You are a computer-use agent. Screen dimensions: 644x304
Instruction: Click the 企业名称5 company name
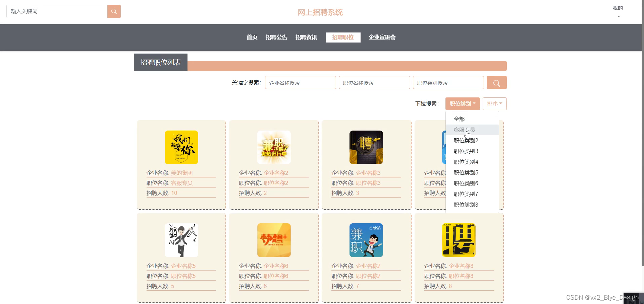[x=183, y=266]
